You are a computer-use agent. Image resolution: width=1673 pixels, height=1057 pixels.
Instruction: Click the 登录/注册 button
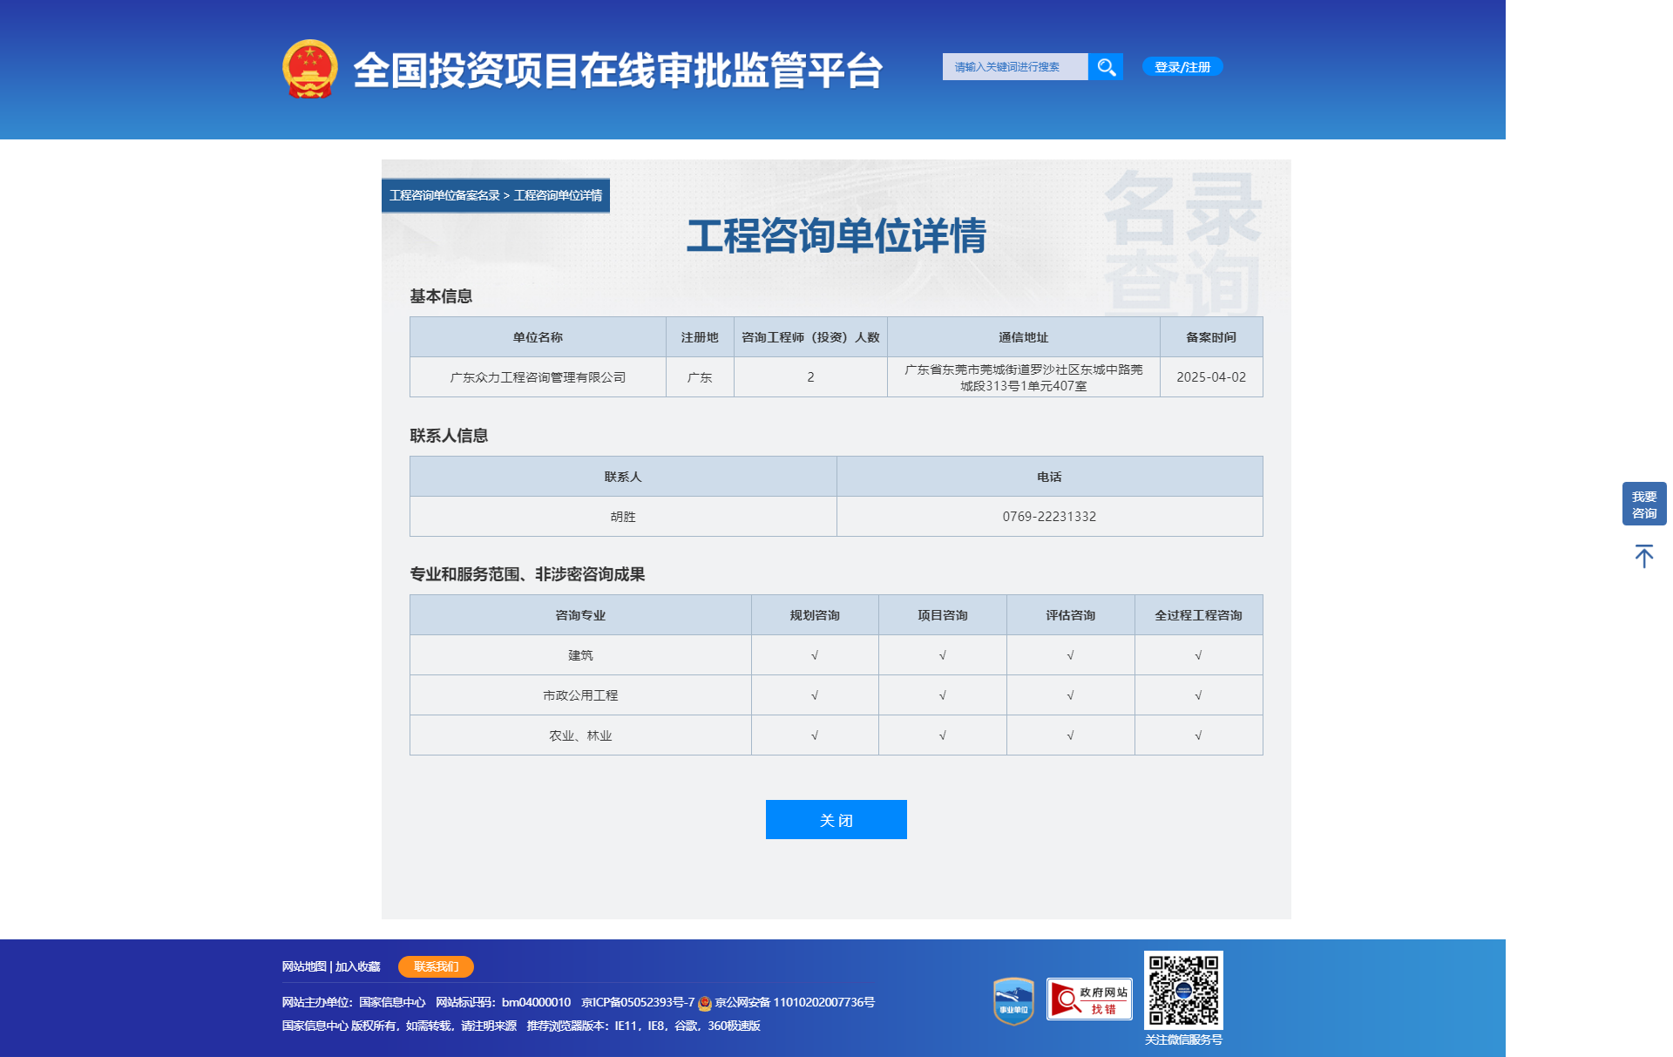(x=1182, y=66)
